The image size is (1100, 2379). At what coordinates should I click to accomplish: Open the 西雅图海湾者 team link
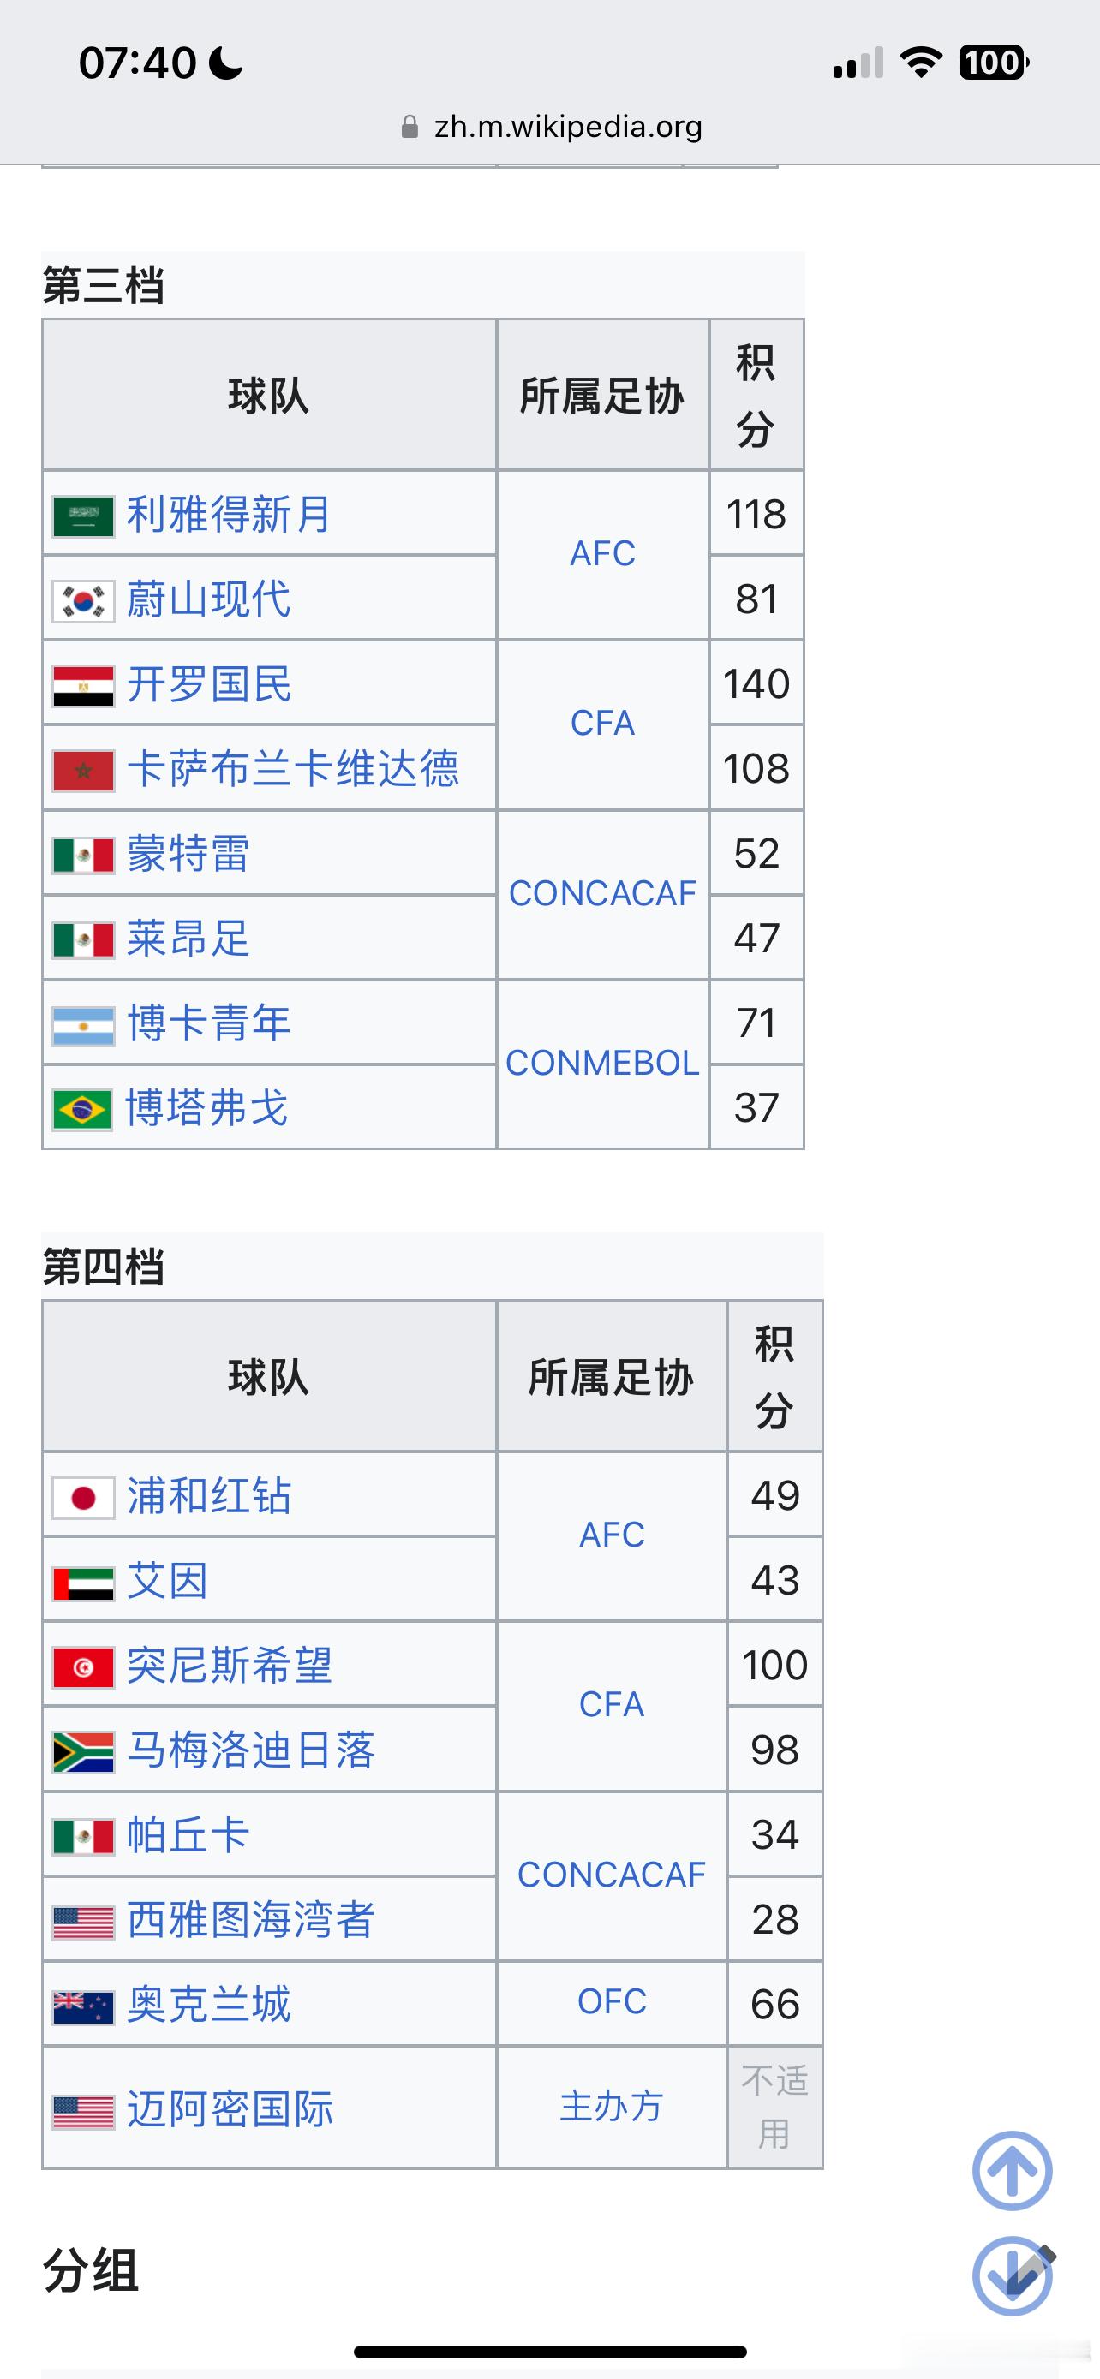pos(250,1919)
